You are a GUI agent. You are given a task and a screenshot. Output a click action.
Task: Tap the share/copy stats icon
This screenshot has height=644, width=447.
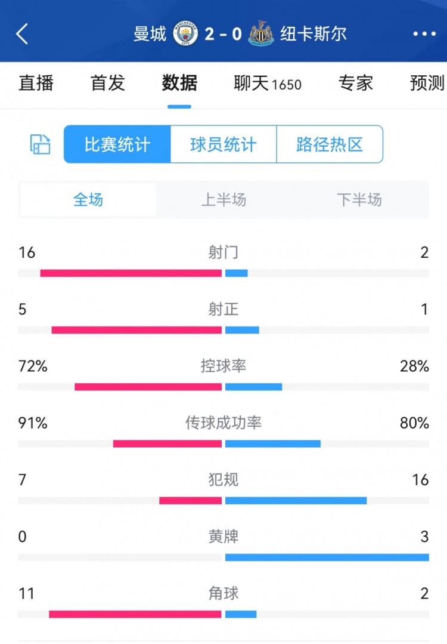click(x=41, y=144)
